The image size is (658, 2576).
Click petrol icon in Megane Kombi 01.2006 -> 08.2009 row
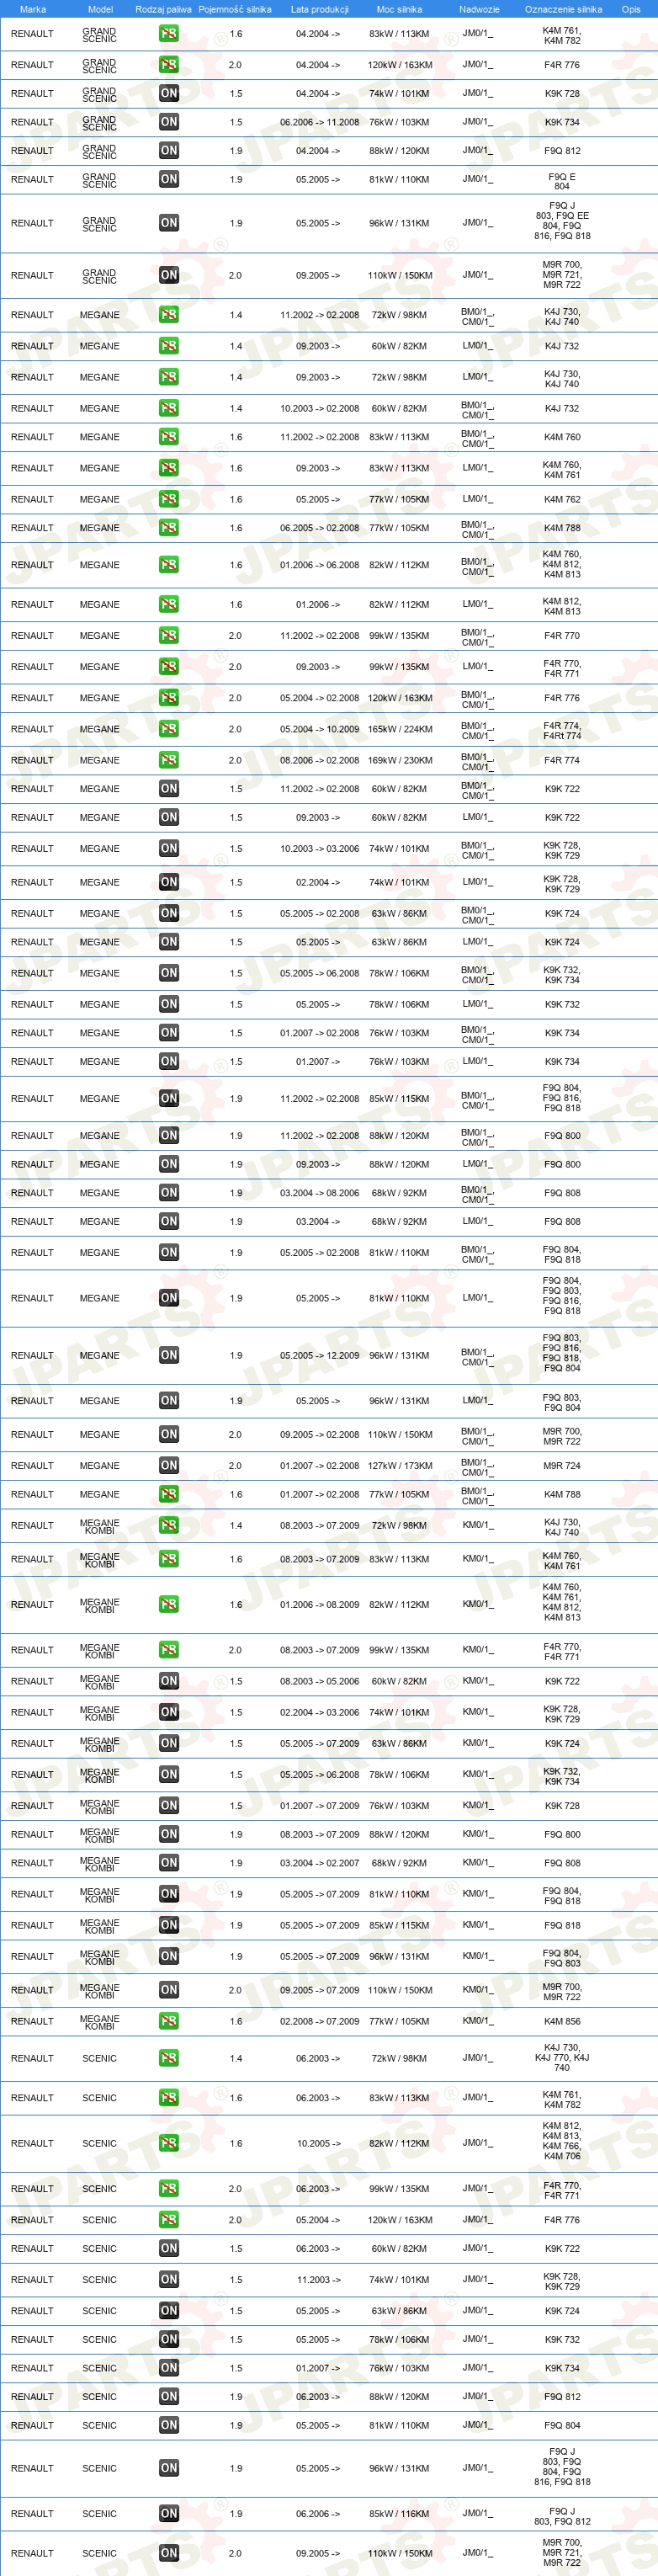click(168, 1604)
